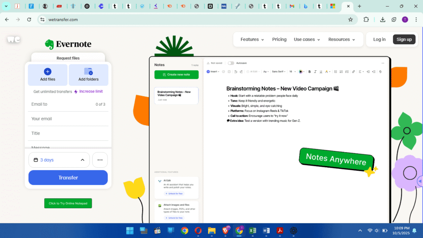Open the taskbar volume control
Viewport: 423px width, 238px height.
coord(377,231)
